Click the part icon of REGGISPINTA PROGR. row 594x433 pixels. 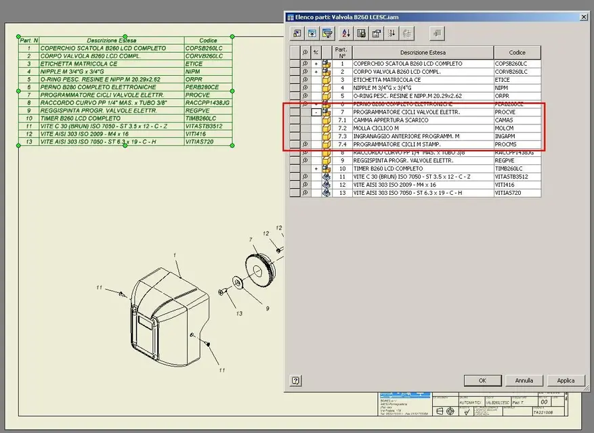pos(326,160)
